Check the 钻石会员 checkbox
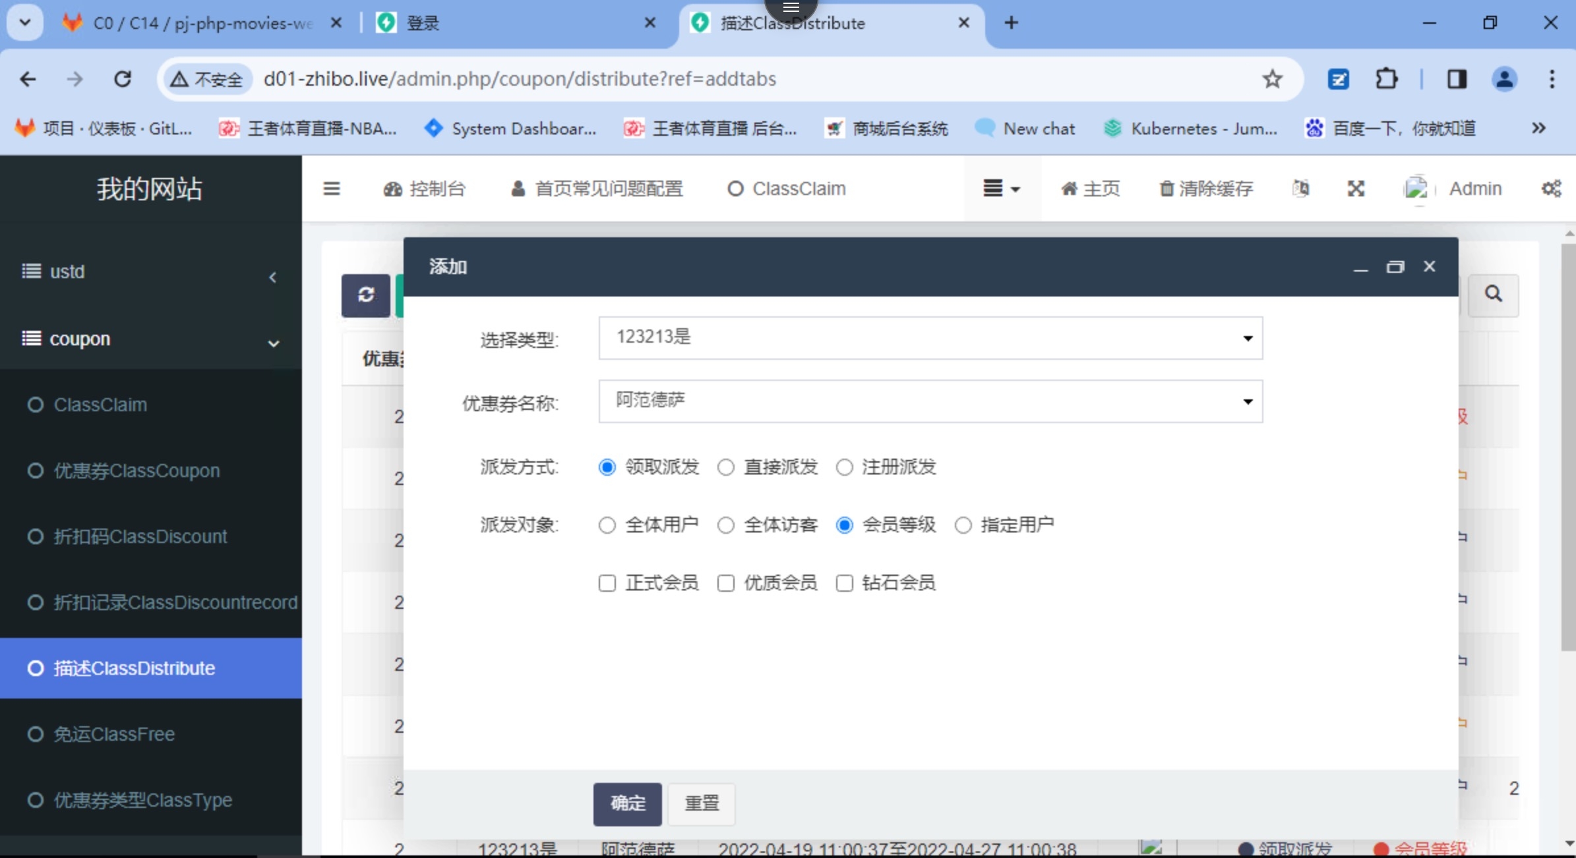Screen dimensions: 1576x858 pos(845,583)
